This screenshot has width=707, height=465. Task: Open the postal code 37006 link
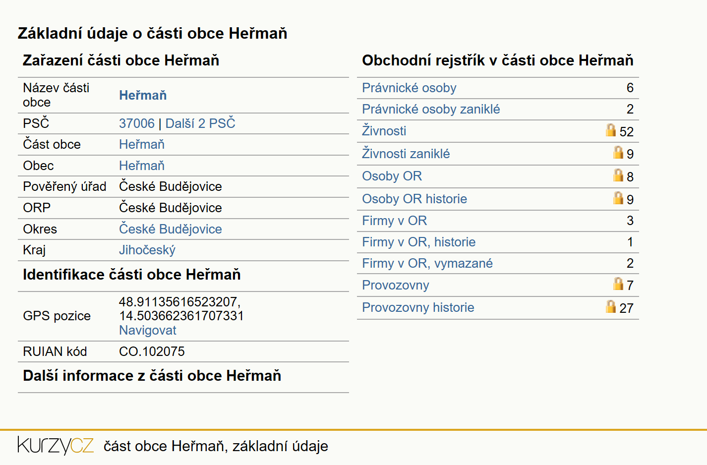137,123
